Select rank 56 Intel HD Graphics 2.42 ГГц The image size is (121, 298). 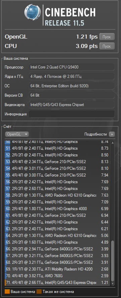tap(57, 182)
